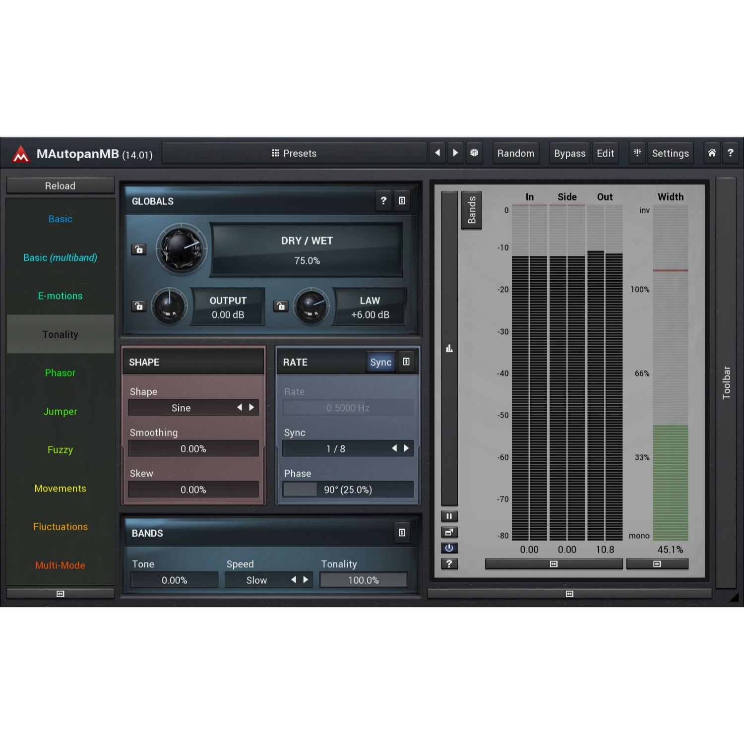Toggle the Bypass button
This screenshot has height=744, width=744.
click(x=569, y=153)
